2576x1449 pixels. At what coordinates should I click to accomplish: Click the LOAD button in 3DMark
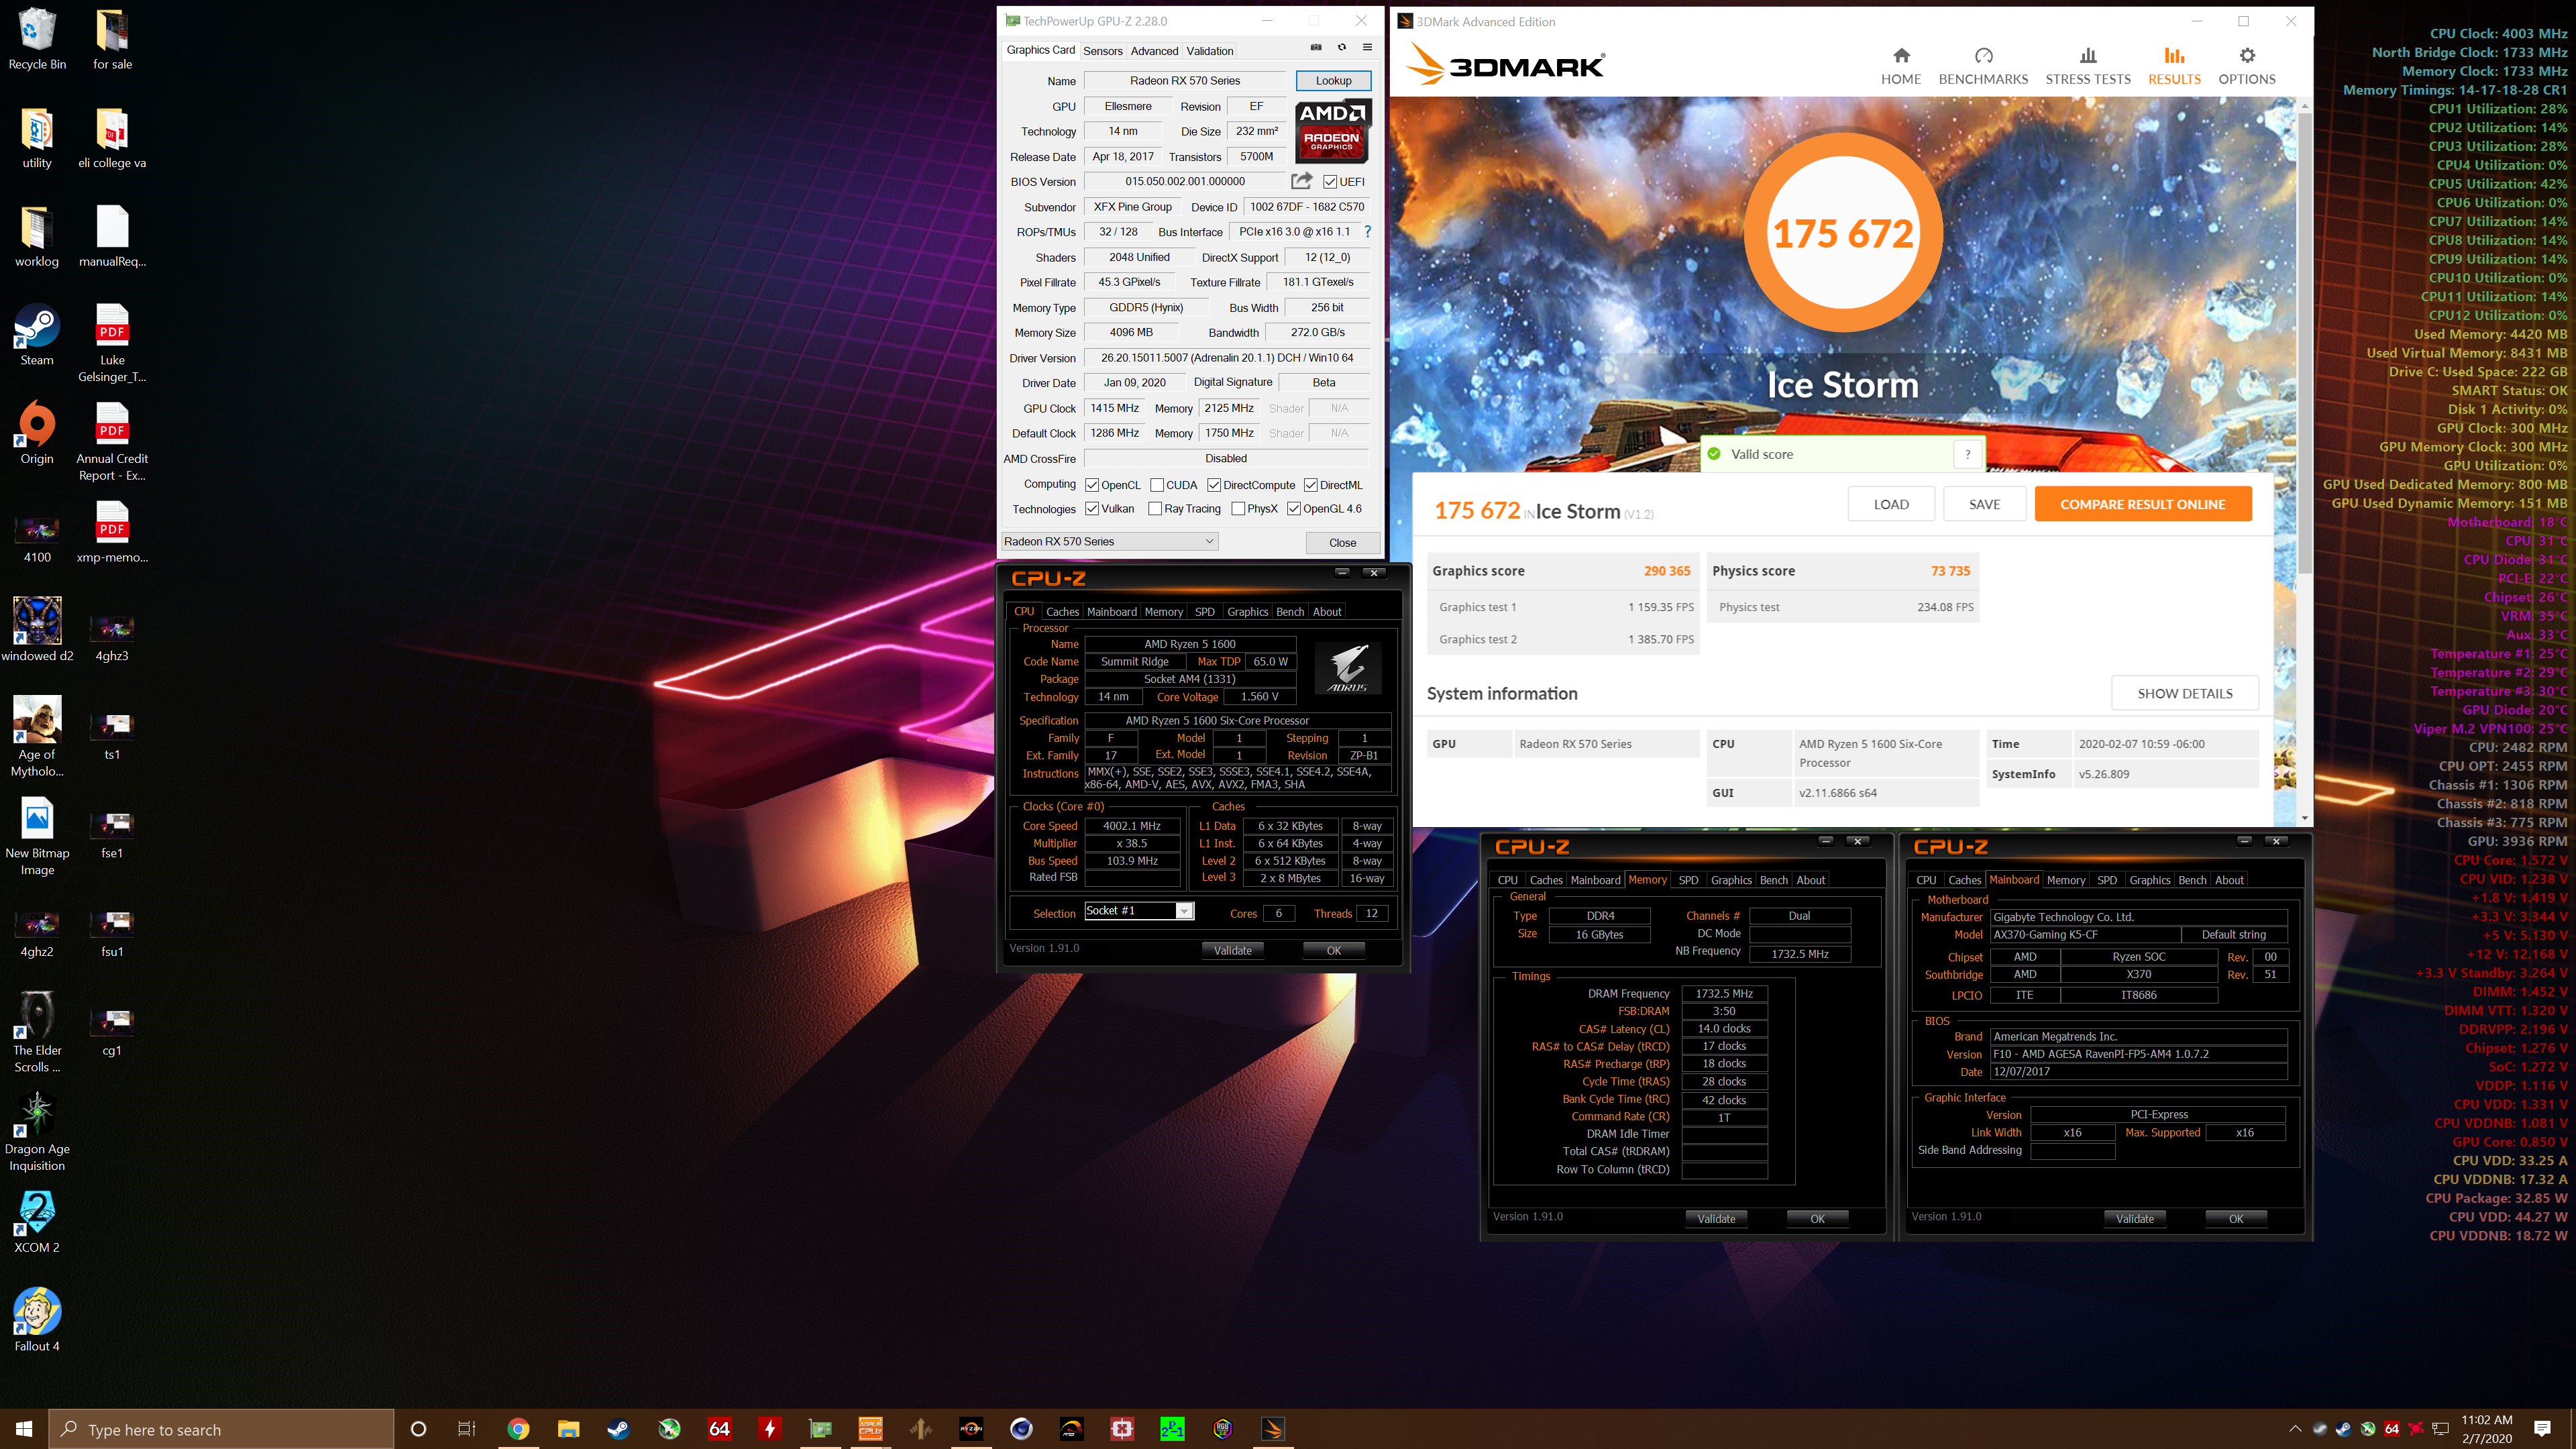pos(1891,504)
